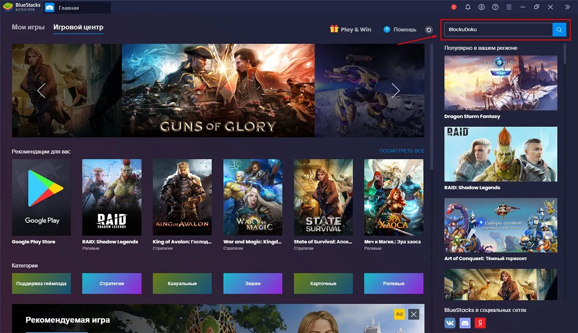This screenshot has height=333, width=578.
Task: Open the Guns of Glory banner
Action: click(218, 90)
